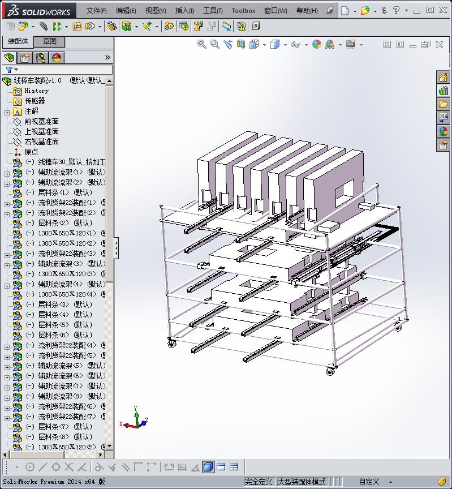
Task: Open the Toolbox menu
Action: coord(243,11)
